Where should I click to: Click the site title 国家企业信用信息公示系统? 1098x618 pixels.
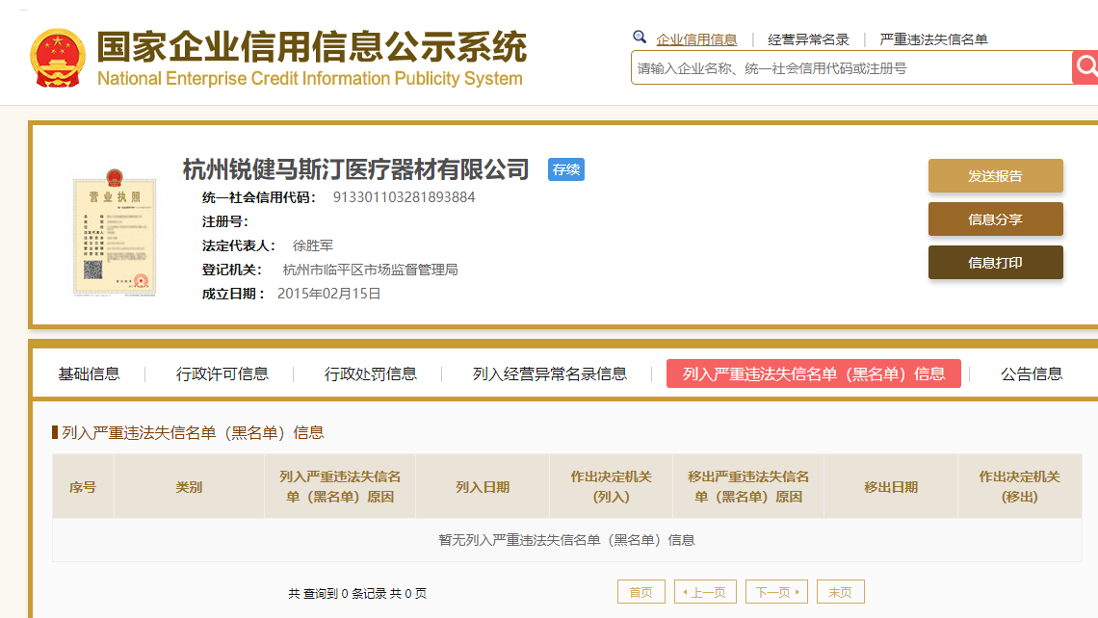312,47
